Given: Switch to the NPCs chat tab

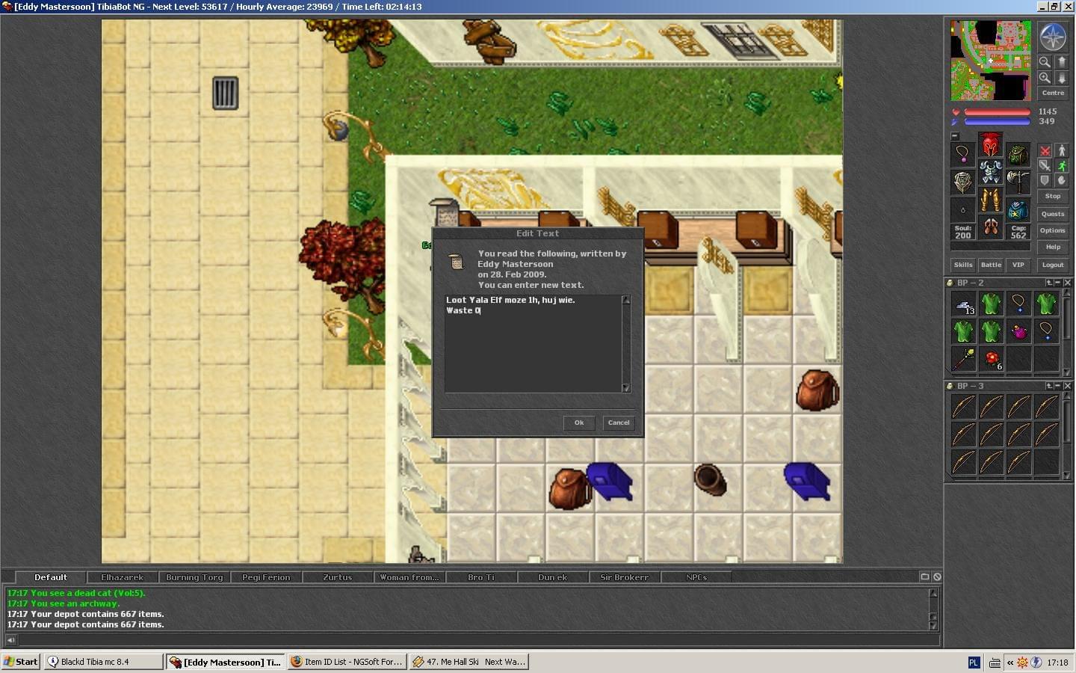Looking at the screenshot, I should 696,577.
